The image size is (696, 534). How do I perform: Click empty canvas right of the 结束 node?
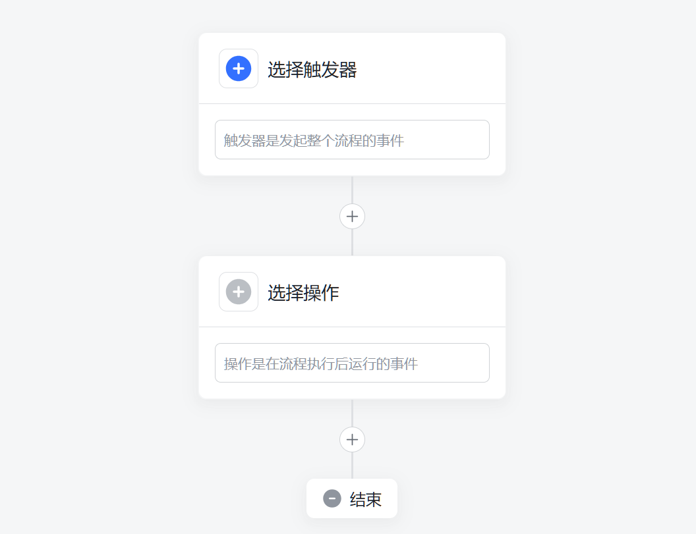coord(527,498)
